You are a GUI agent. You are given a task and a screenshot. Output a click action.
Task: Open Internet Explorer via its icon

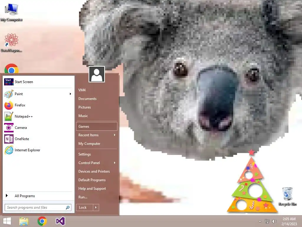[x=9, y=150]
